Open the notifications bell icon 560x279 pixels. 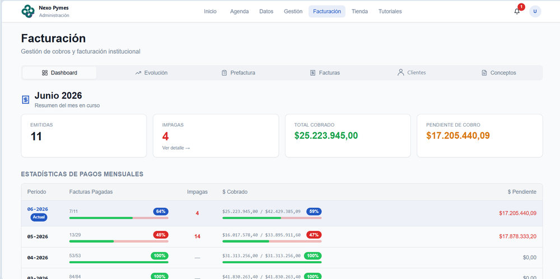point(517,11)
